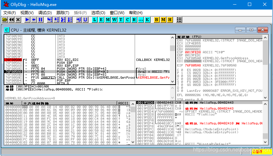Click the registers (FPU) header bar
The image size is (273, 156).
pyautogui.click(x=220, y=37)
